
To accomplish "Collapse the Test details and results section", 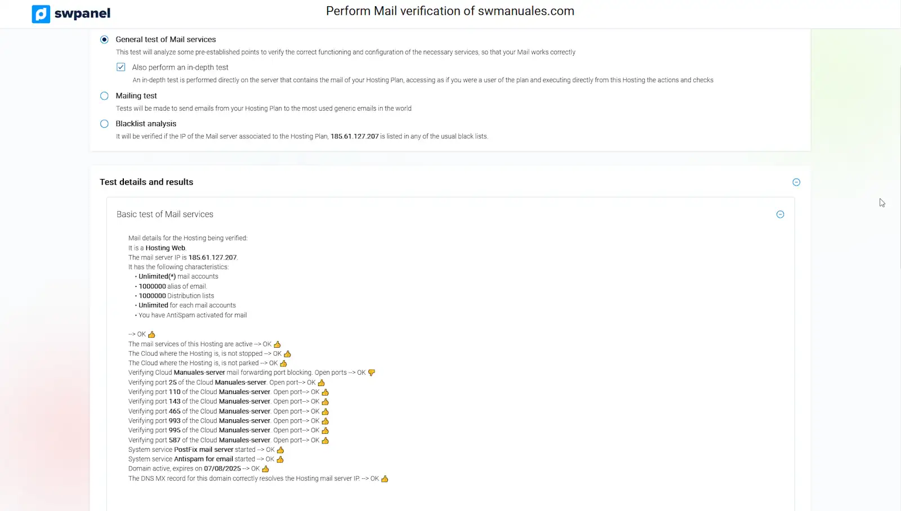I will pos(796,182).
